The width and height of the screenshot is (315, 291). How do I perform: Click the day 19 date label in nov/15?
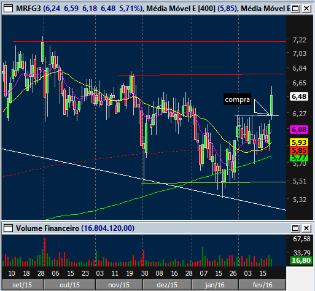coord(130,273)
